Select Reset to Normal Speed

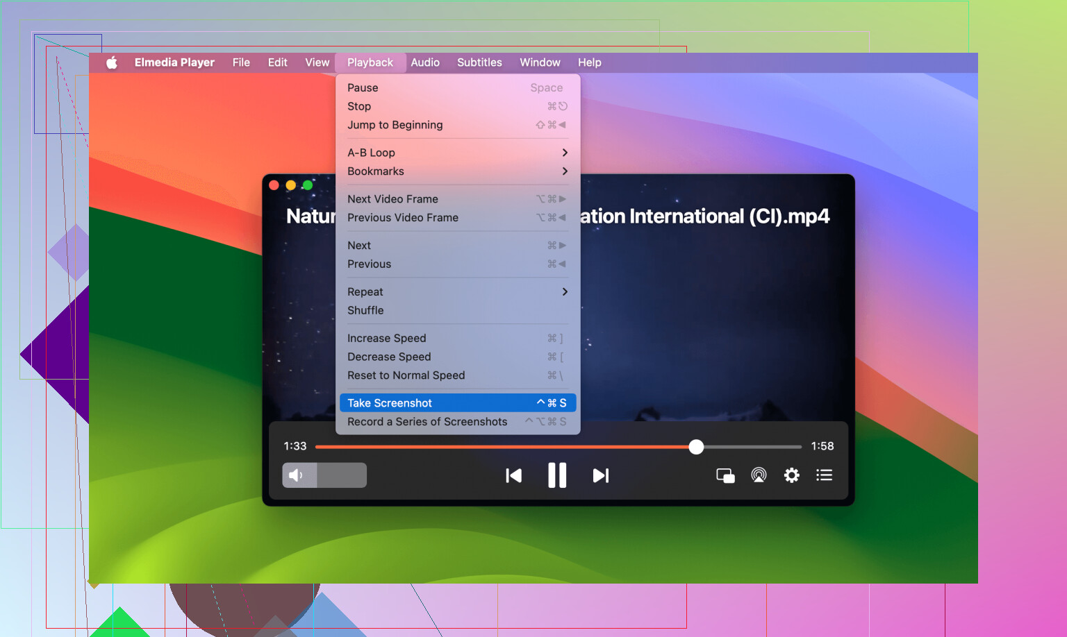point(458,375)
